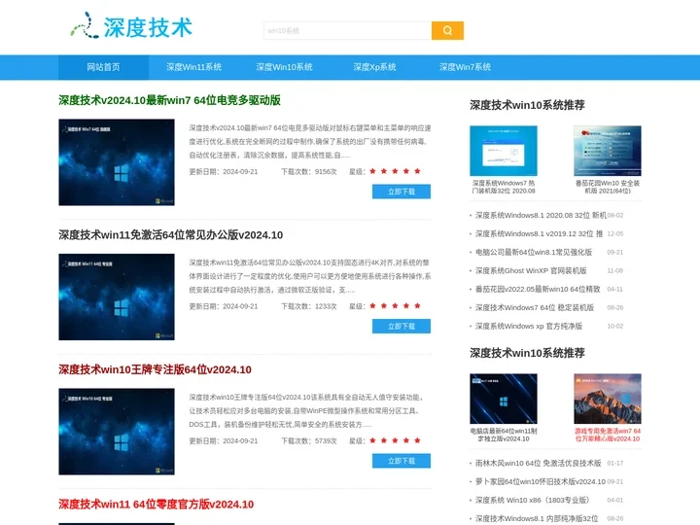
Task: Open sidebar thumbnail 电脑店最新64位win11
Action: (x=504, y=399)
